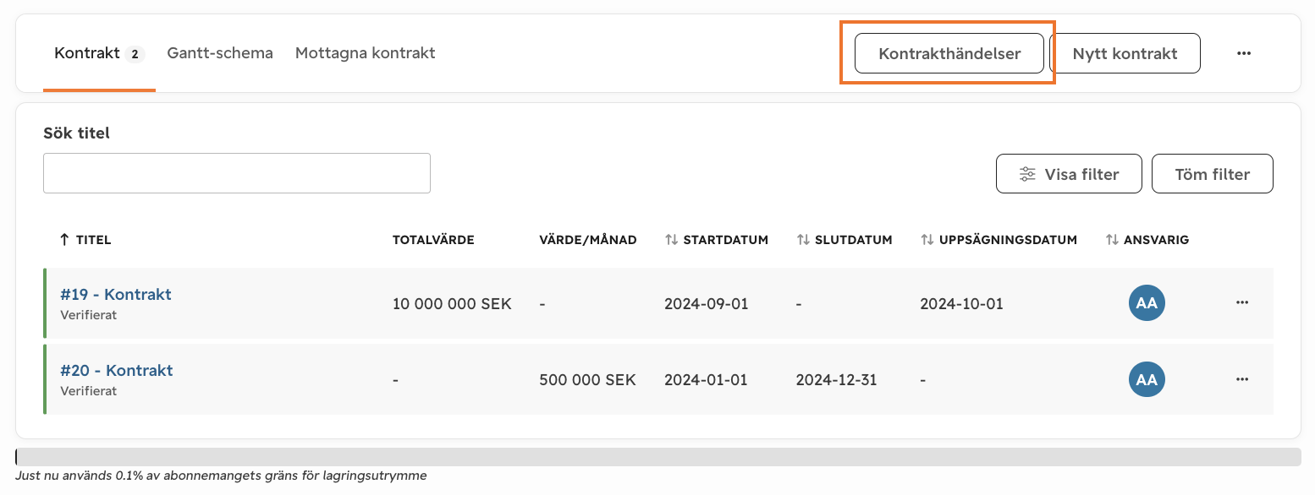Open the Mottagna kontrakt tab

(x=366, y=53)
